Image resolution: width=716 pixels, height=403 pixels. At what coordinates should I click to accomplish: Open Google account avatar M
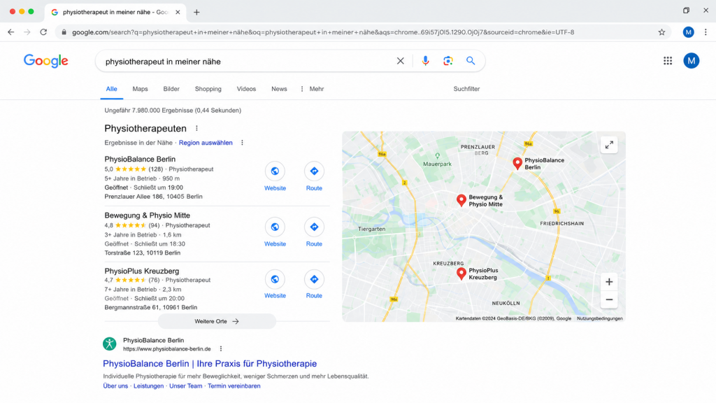point(692,61)
